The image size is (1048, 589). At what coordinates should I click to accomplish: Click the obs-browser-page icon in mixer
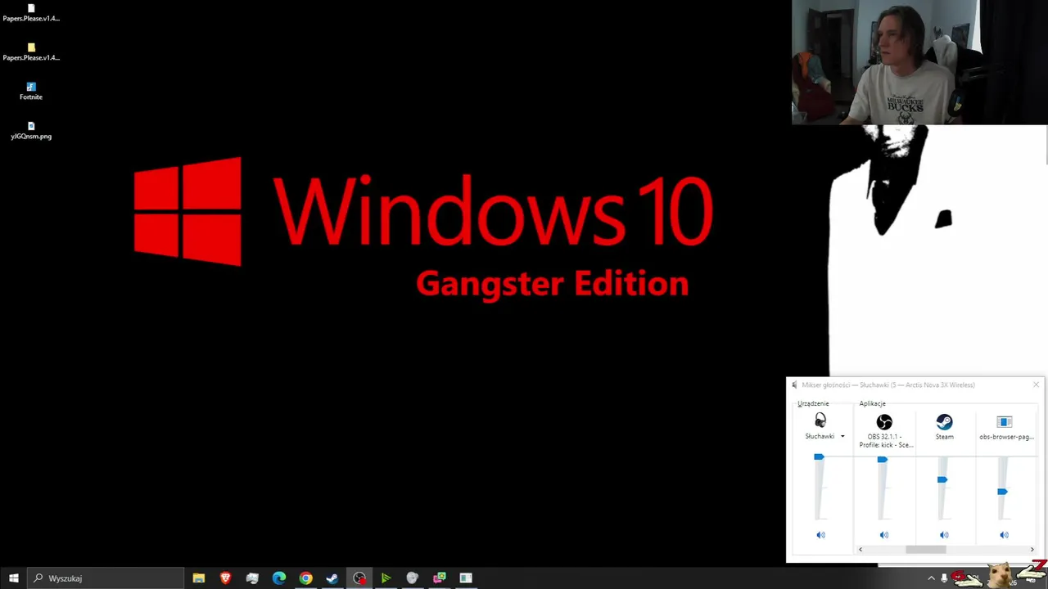(x=1005, y=422)
